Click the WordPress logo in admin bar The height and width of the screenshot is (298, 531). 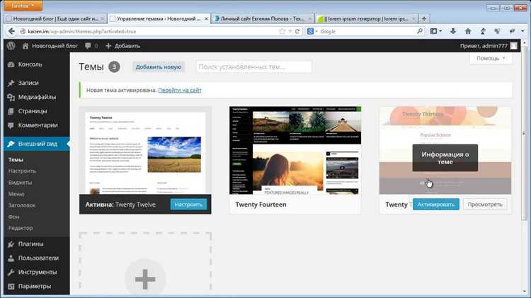tap(11, 45)
